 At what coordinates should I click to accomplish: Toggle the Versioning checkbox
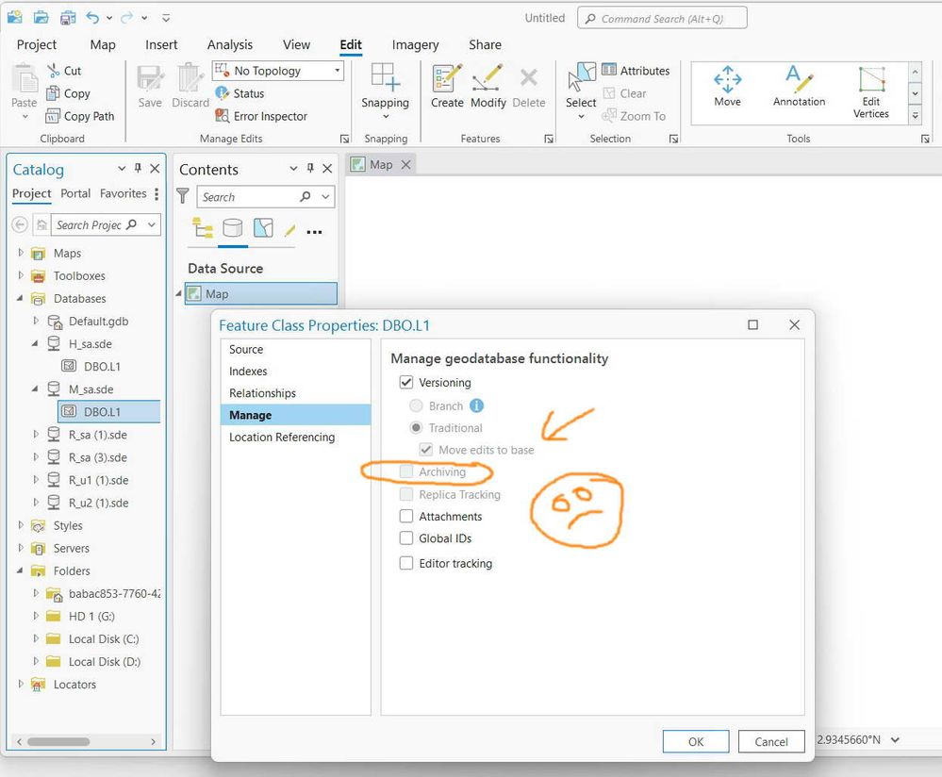(x=406, y=382)
